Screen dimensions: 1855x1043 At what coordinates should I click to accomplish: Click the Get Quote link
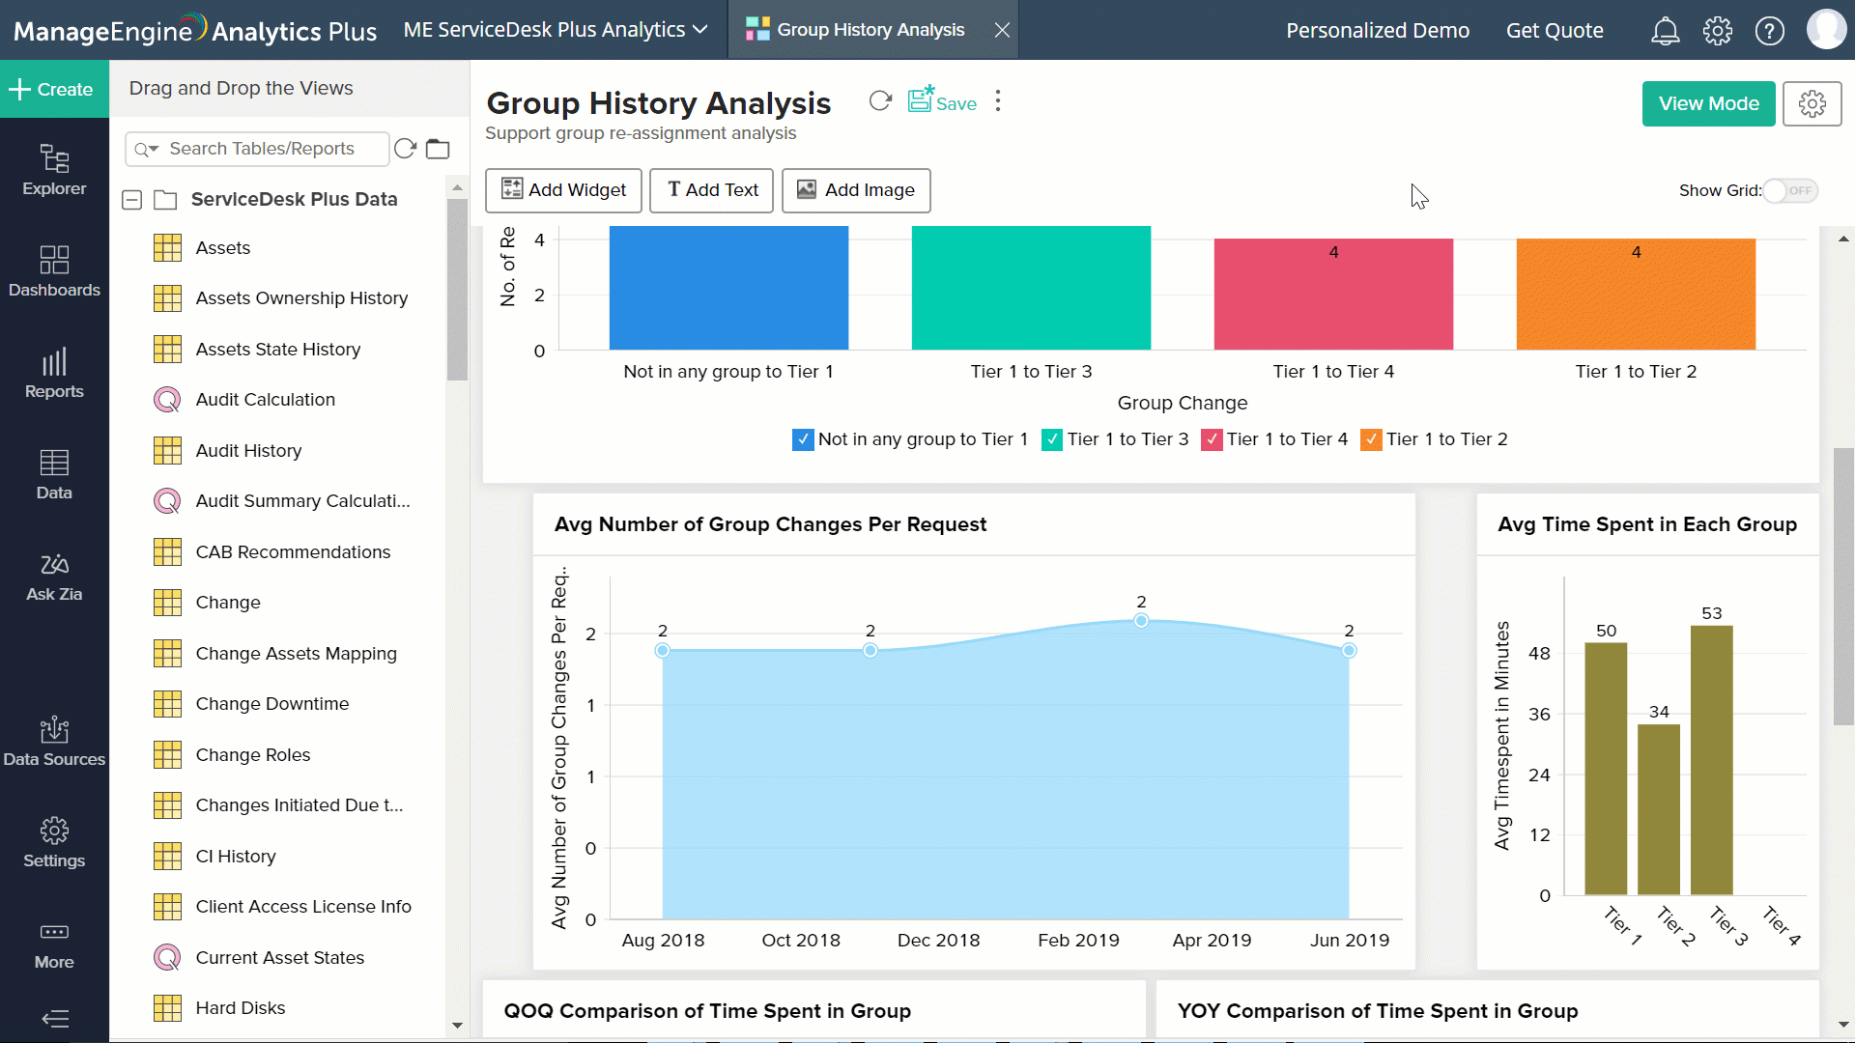click(x=1555, y=30)
